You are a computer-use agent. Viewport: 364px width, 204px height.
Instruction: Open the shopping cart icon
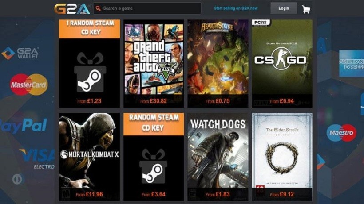pyautogui.click(x=306, y=9)
